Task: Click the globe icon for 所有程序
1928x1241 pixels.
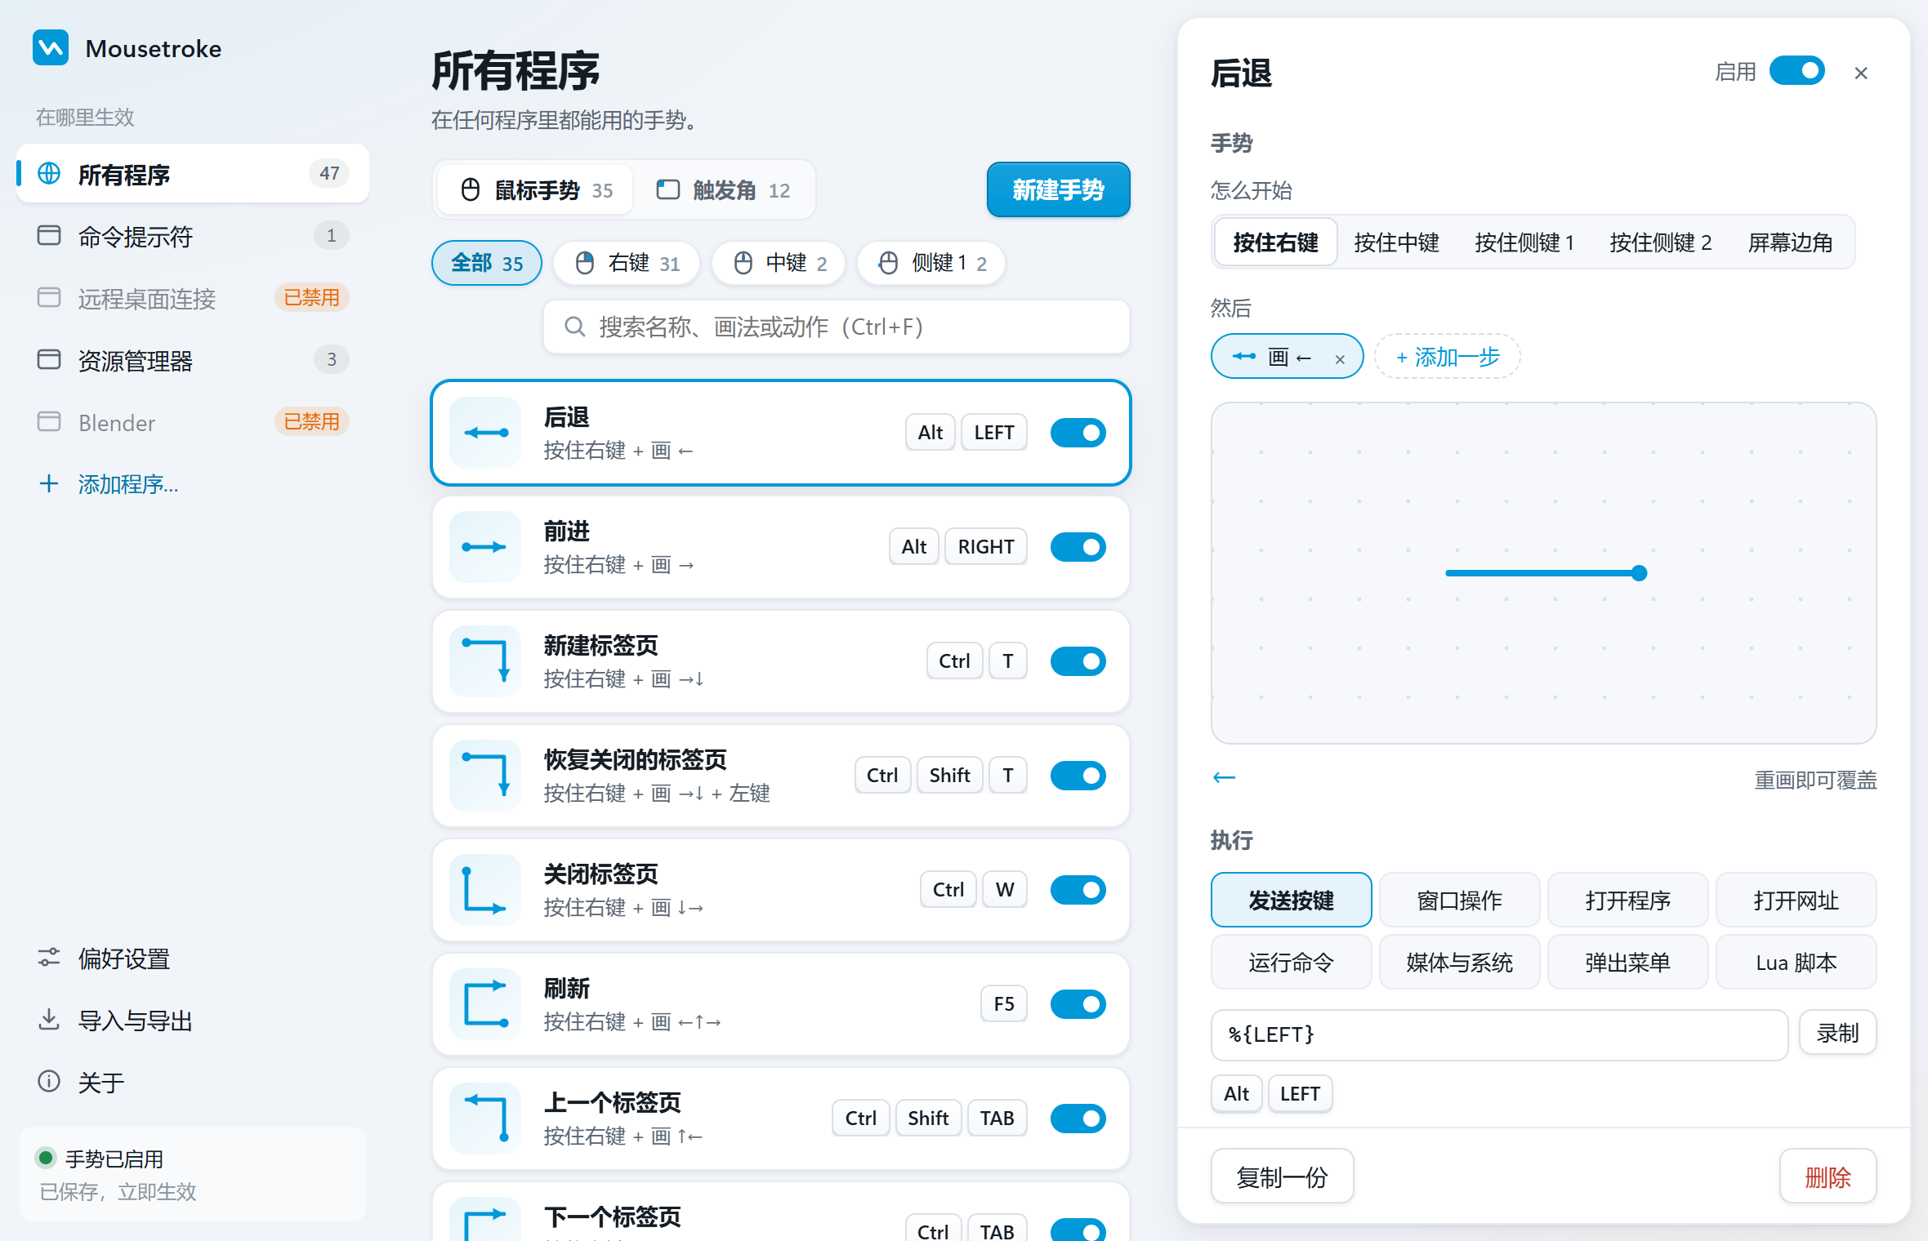Action: click(x=49, y=173)
